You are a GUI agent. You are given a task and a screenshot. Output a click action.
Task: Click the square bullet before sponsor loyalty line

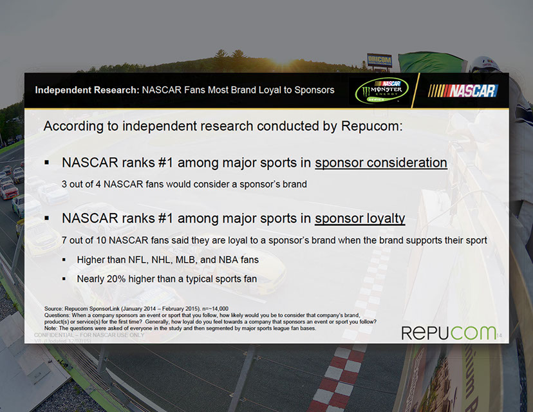pyautogui.click(x=47, y=218)
